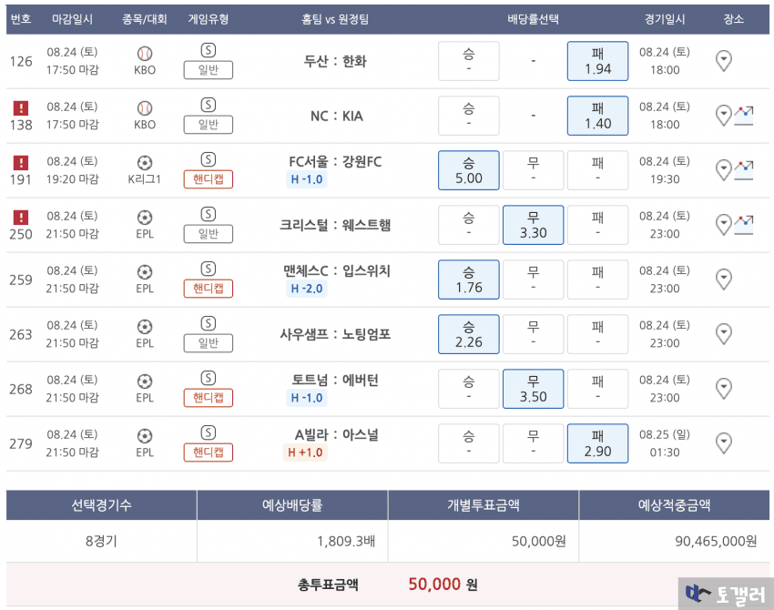Click the red alert icon above number 138

[21, 108]
